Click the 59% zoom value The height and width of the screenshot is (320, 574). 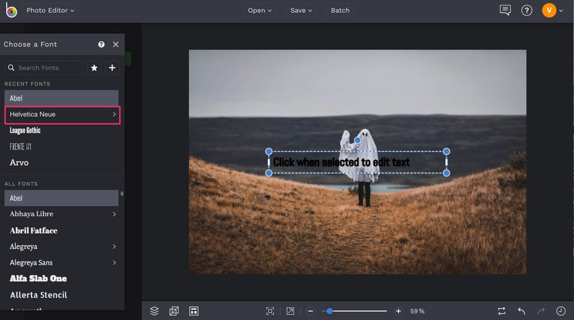click(417, 311)
